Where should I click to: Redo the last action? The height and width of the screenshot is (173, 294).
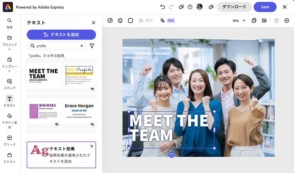(x=171, y=7)
